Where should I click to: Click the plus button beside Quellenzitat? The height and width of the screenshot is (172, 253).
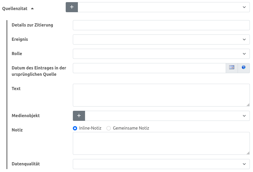pos(72,7)
